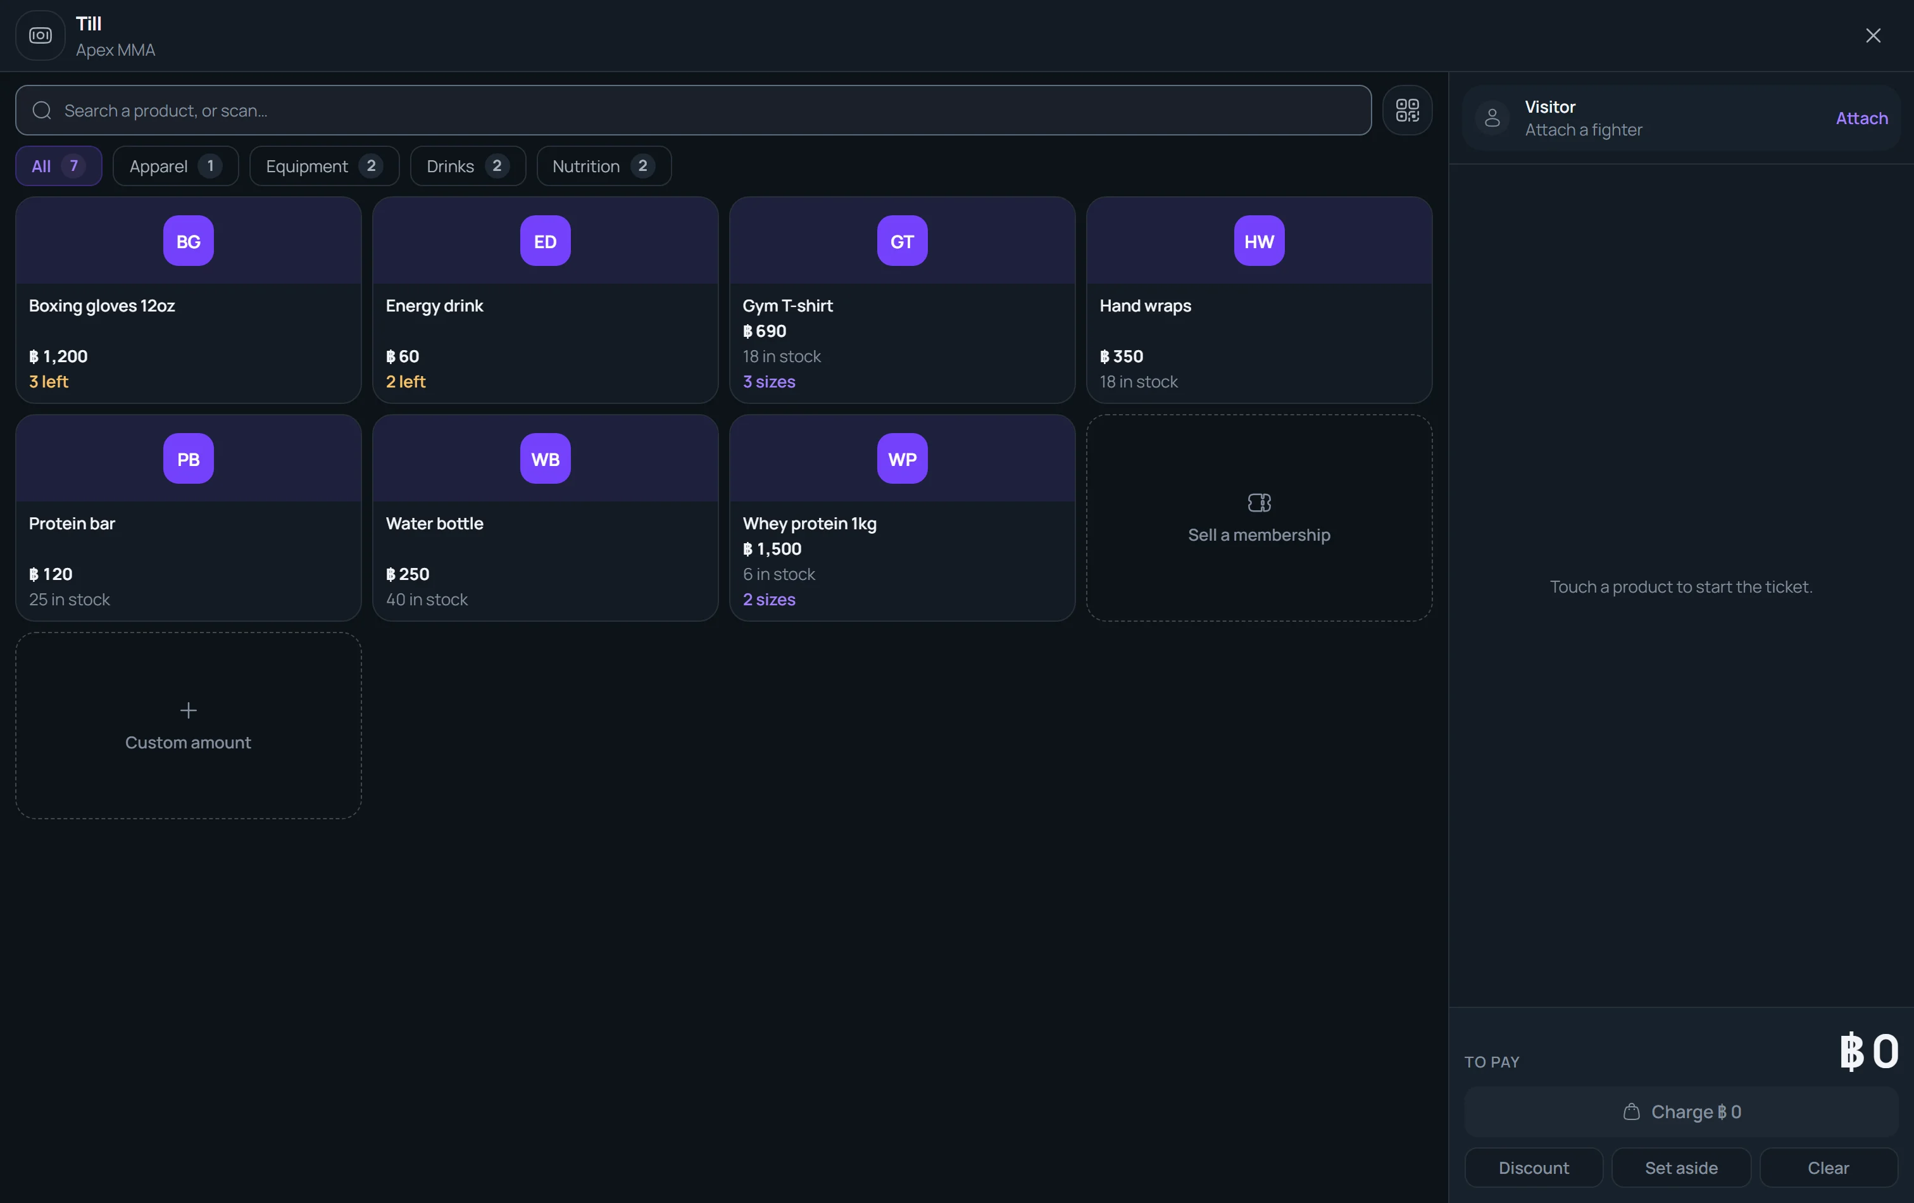Click the WP Whey protein badge
1914x1203 pixels.
click(902, 459)
